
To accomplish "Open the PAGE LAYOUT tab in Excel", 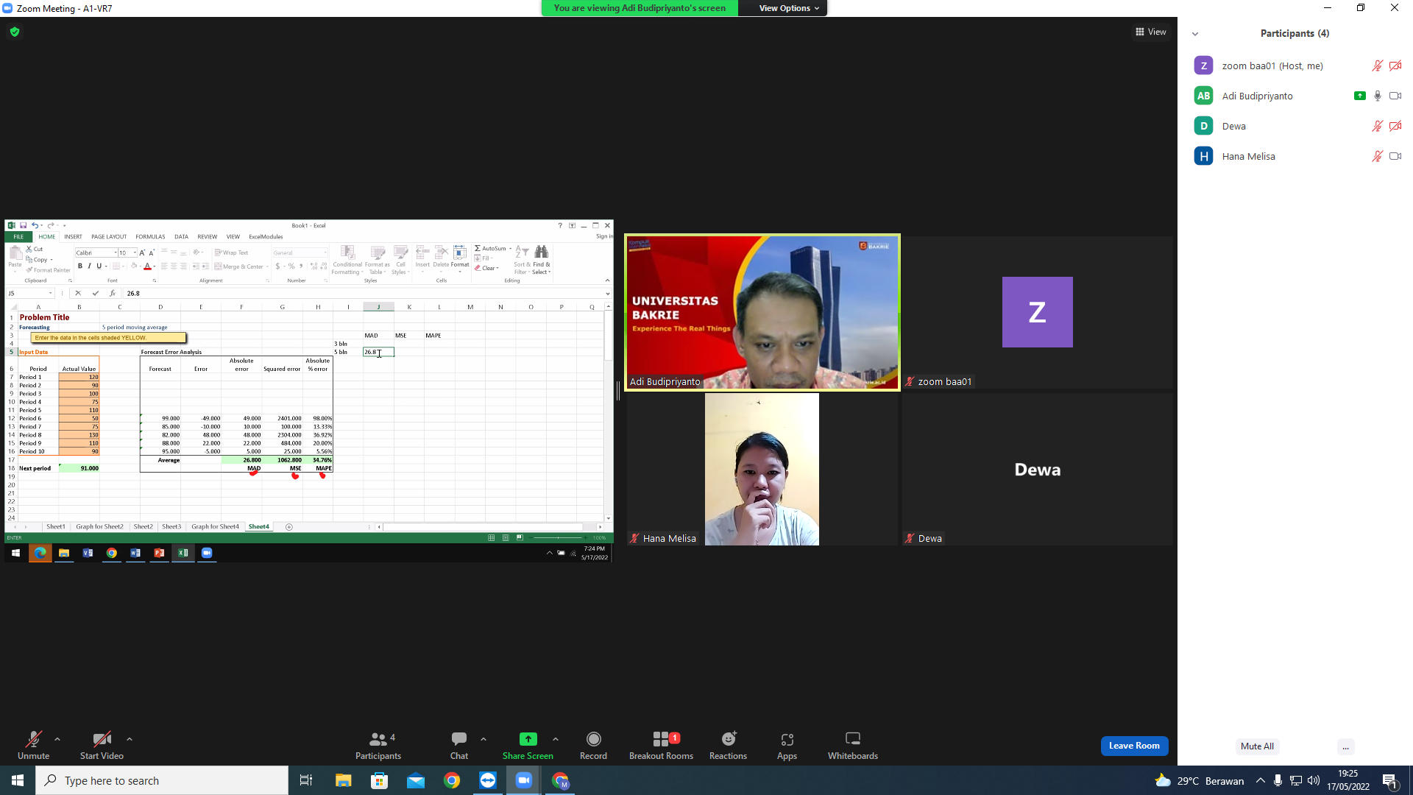I will [109, 237].
